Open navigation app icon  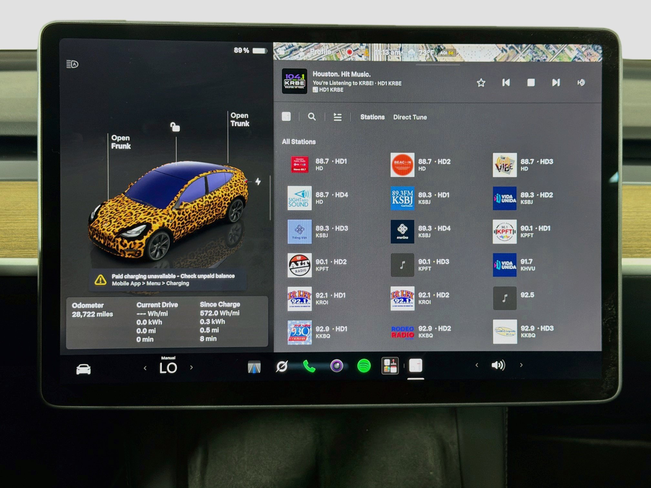pyautogui.click(x=254, y=367)
